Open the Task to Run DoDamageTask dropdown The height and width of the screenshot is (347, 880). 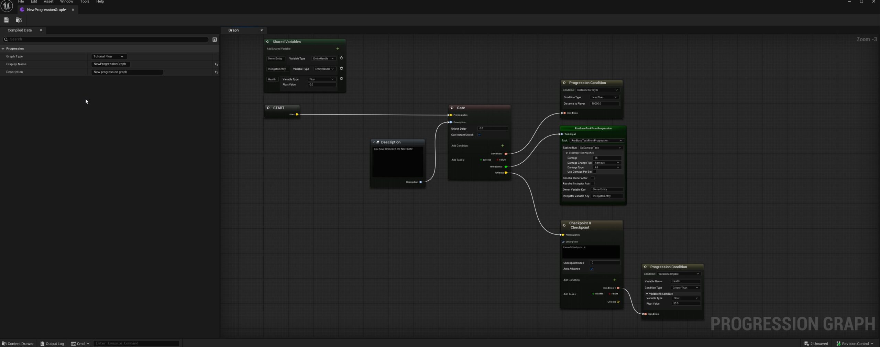coord(600,148)
